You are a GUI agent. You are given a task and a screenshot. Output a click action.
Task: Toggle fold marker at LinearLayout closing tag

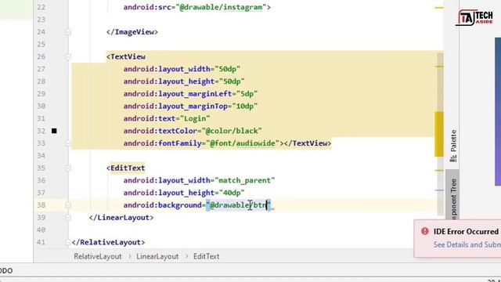click(x=68, y=218)
